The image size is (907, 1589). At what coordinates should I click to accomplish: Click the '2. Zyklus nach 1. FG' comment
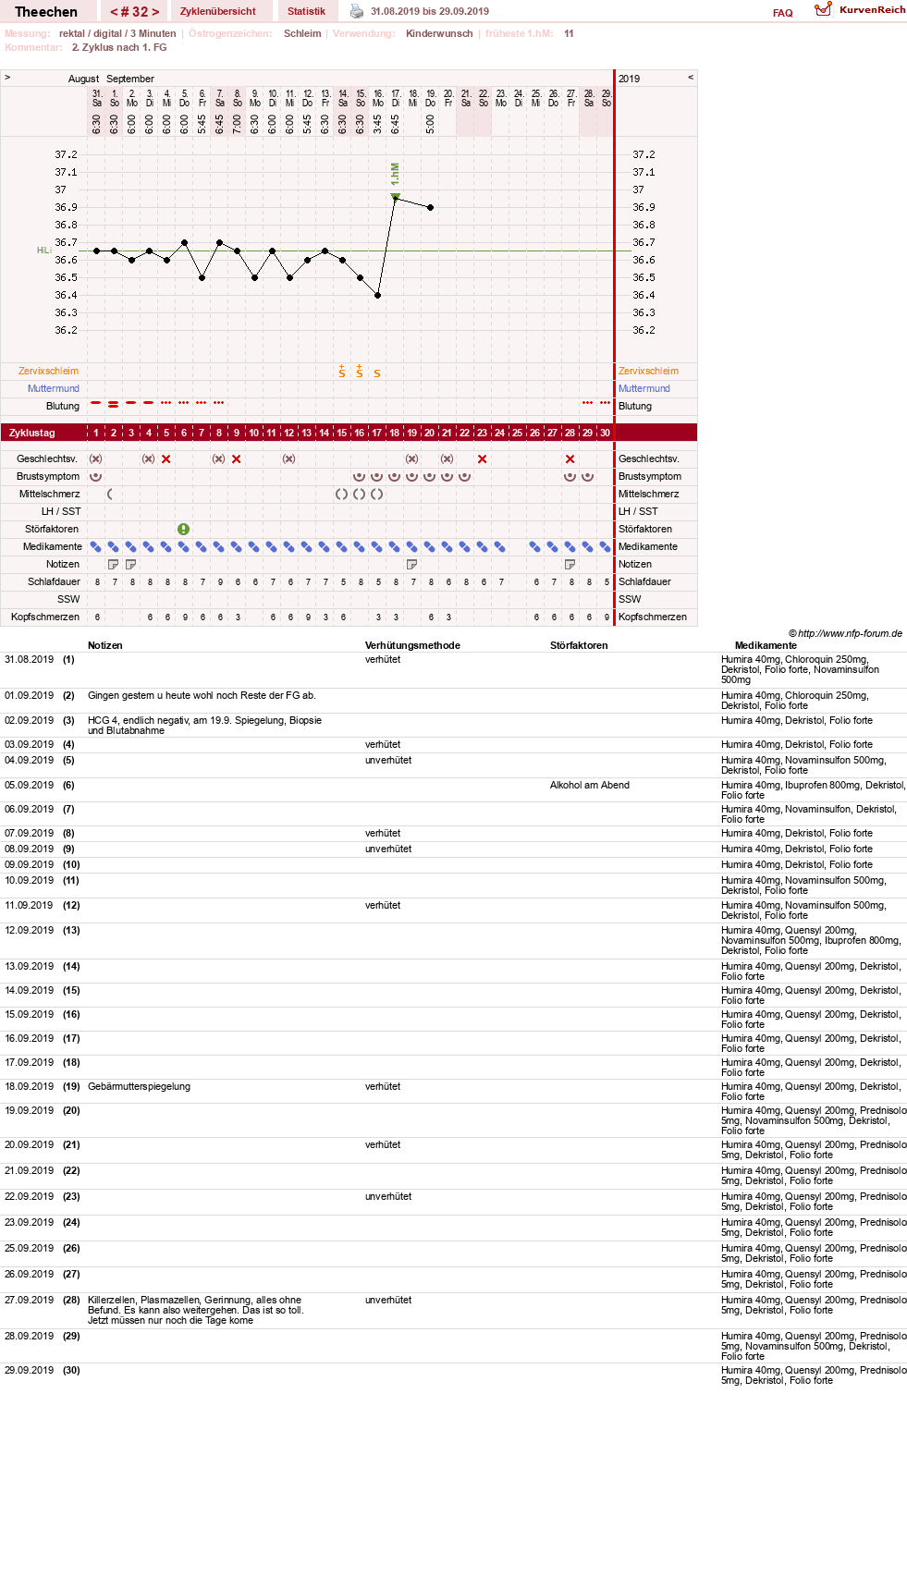119,47
